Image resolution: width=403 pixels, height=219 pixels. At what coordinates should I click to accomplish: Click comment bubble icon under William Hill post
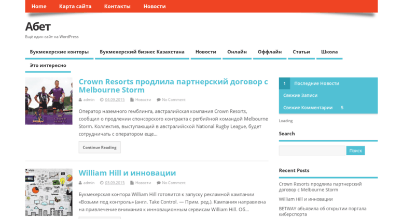tap(159, 183)
